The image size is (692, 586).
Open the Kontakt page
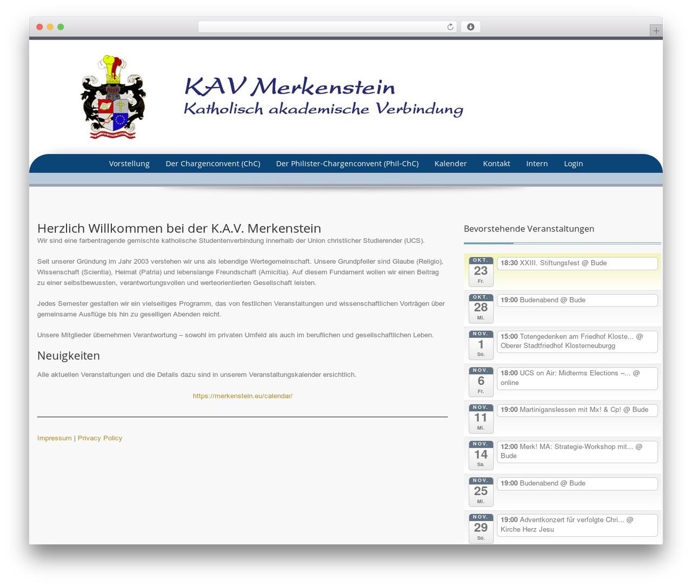tap(496, 164)
